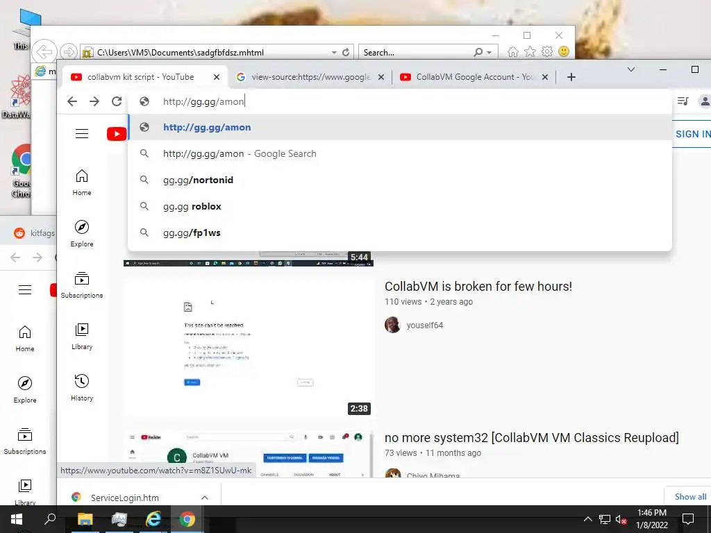Screen dimensions: 711x533
Task: Open the muted volume tray icon
Action: pyautogui.click(x=621, y=520)
